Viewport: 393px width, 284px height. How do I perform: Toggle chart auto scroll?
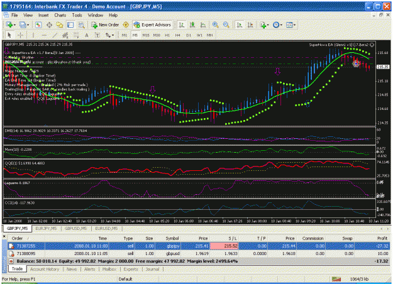240,25
